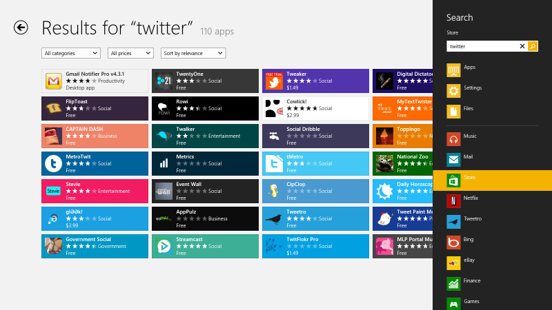
Task: Click the $3.99 price on gleek!
Action: pos(72,225)
